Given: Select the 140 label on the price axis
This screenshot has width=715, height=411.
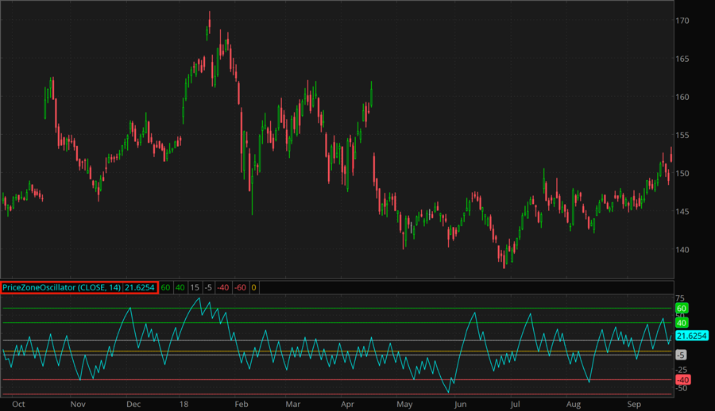Looking at the screenshot, I should [682, 250].
